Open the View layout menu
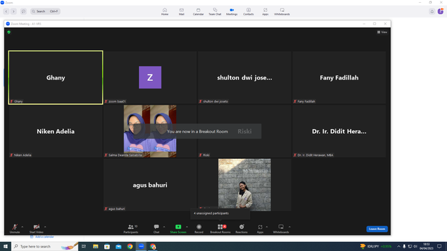Viewport: 447px width, 251px height. pyautogui.click(x=382, y=32)
